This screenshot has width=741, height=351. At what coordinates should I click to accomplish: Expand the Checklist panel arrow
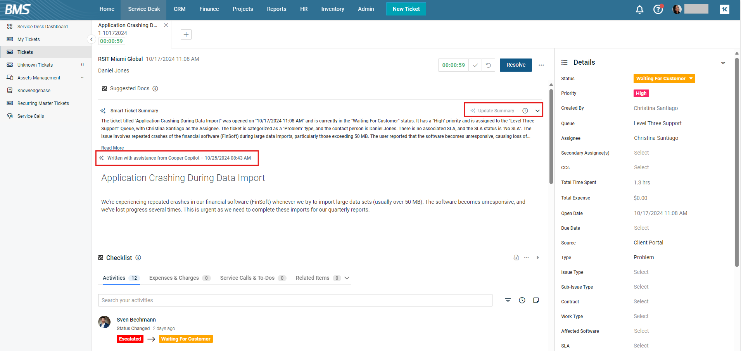pyautogui.click(x=538, y=258)
